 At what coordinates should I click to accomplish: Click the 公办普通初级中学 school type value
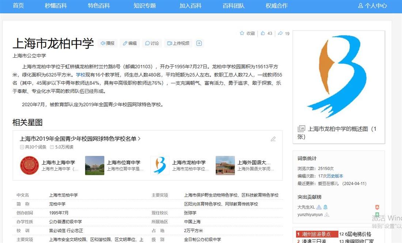[x=65, y=222]
